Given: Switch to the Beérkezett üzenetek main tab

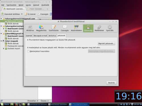Looking at the screenshot, I should [14, 9].
